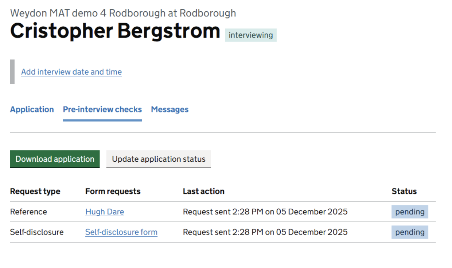This screenshot has width=452, height=268.
Task: Click the Self-disclosure request type cell
Action: coord(37,232)
